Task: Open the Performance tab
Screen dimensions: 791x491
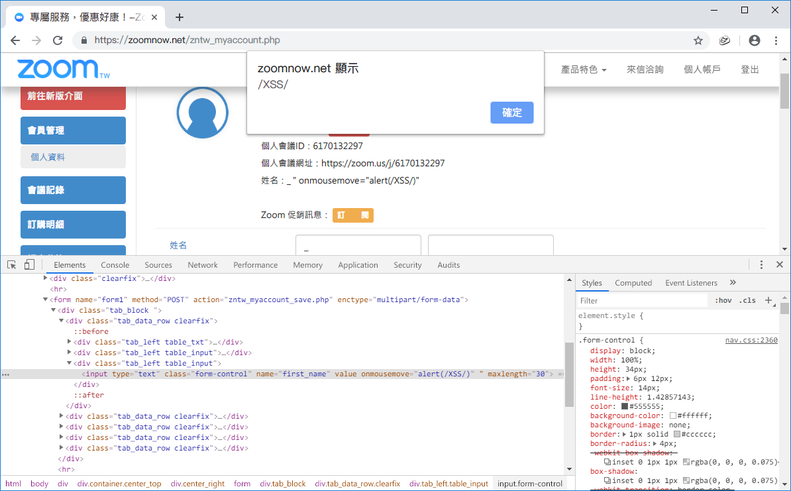Action: [x=255, y=265]
